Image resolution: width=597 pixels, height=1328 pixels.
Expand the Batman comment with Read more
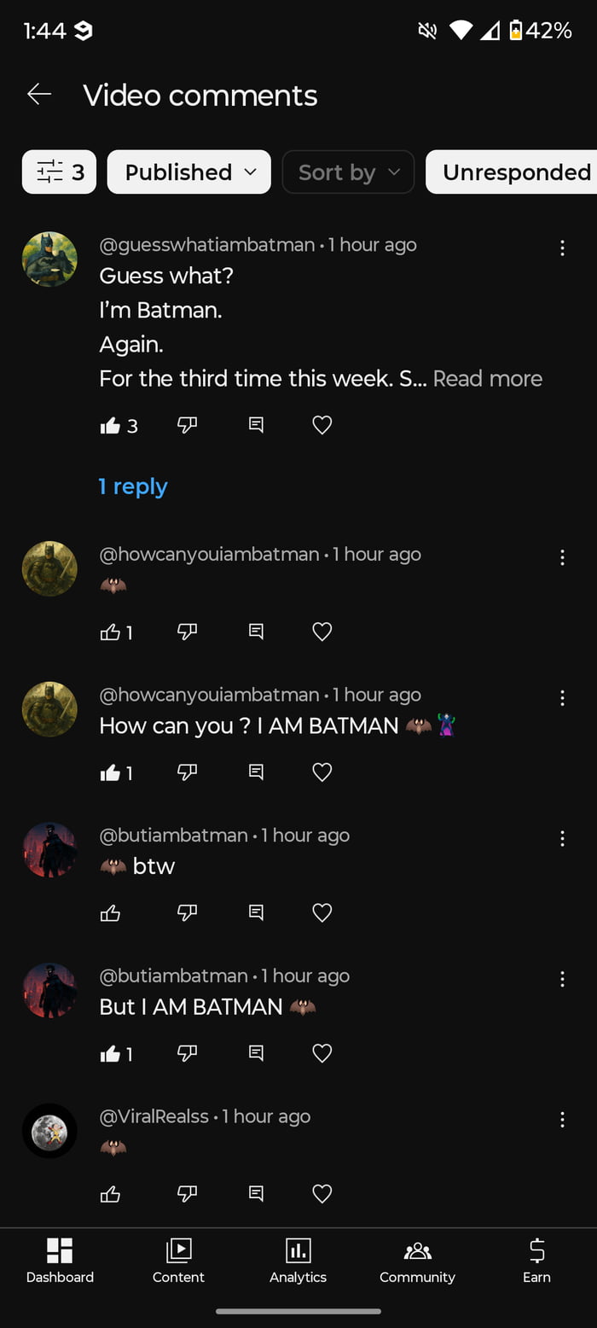tap(487, 378)
